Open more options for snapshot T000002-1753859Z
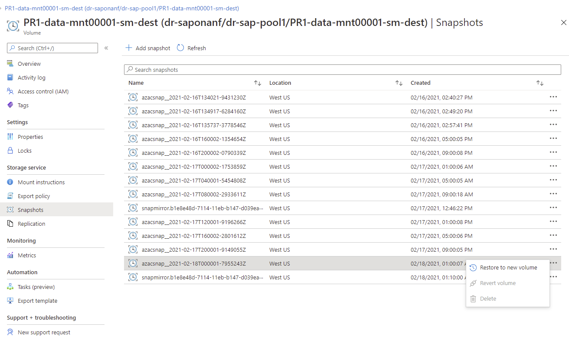Screen dimensions: 569x346 point(553,167)
